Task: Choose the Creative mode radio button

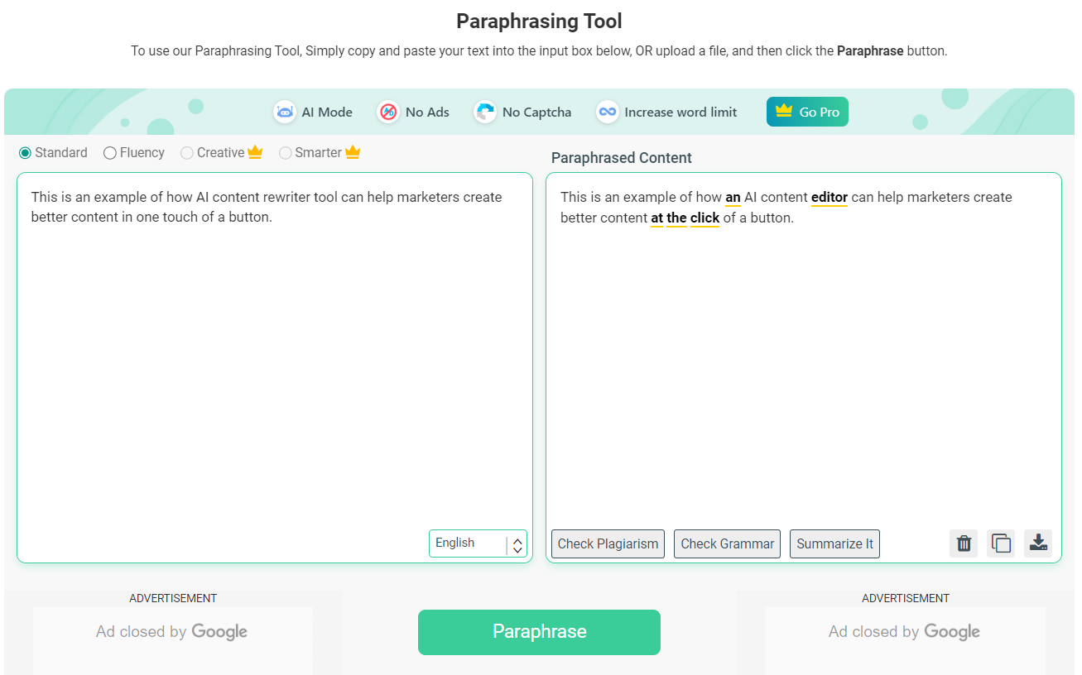Action: [x=186, y=153]
